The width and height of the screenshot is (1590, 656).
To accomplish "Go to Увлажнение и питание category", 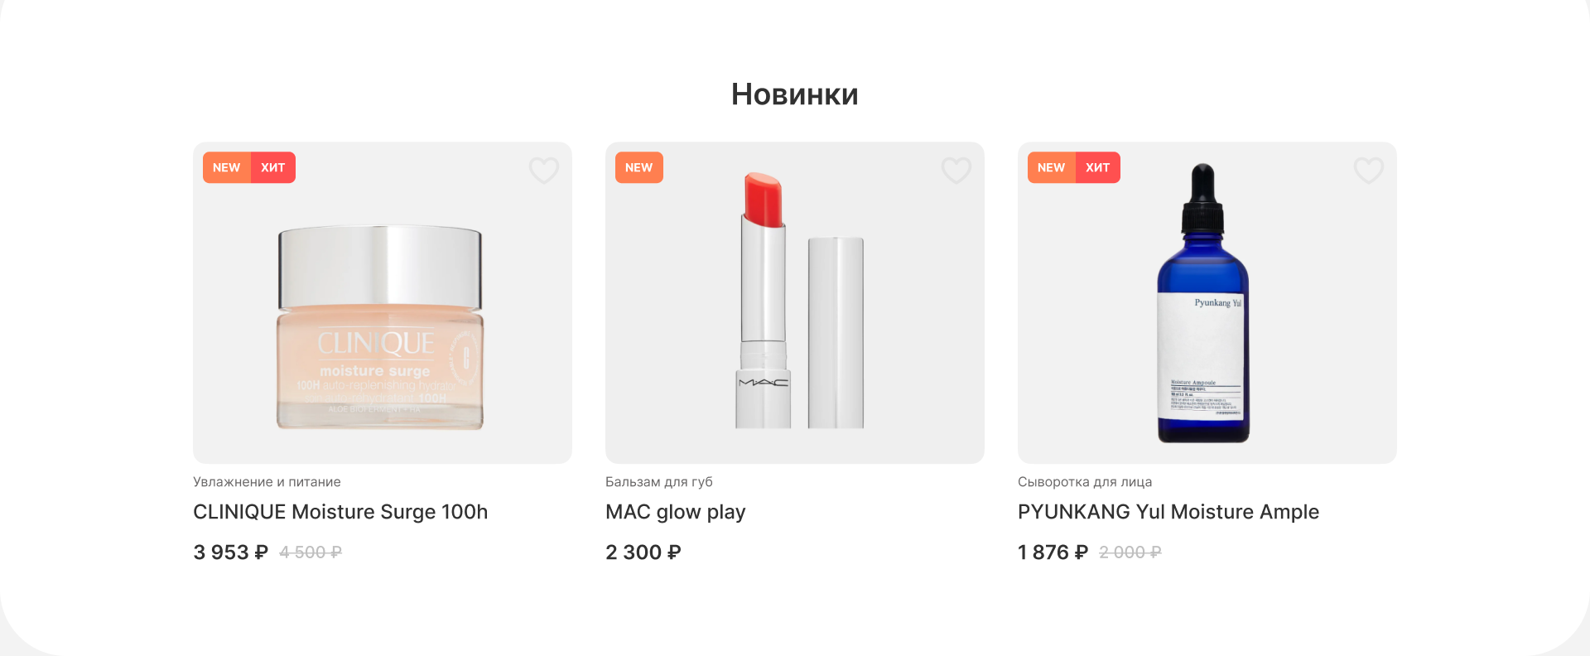I will (x=267, y=482).
